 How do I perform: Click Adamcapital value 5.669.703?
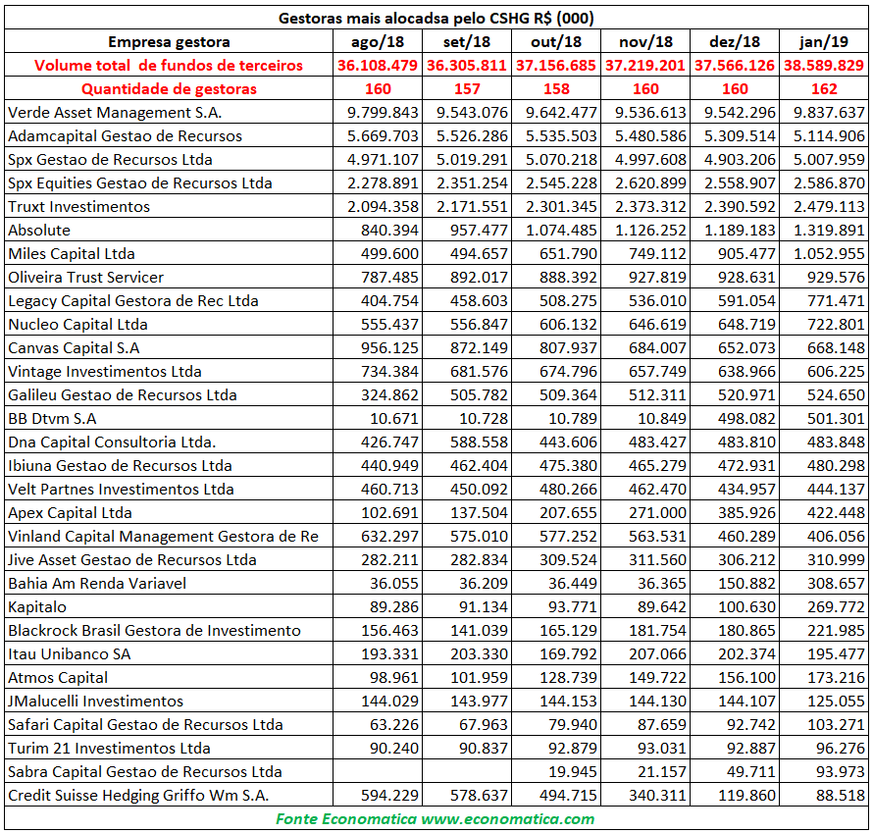pos(383,135)
